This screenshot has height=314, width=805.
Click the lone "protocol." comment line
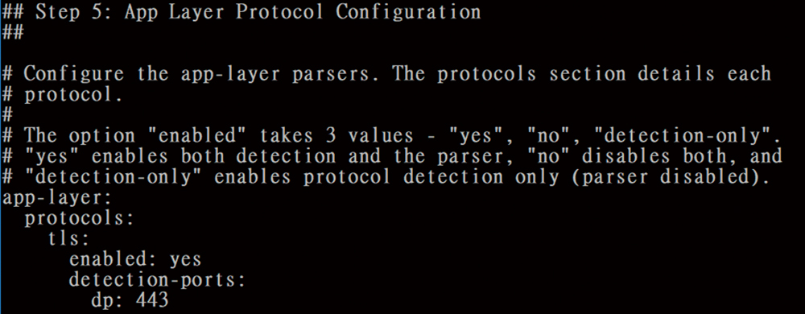(x=73, y=94)
